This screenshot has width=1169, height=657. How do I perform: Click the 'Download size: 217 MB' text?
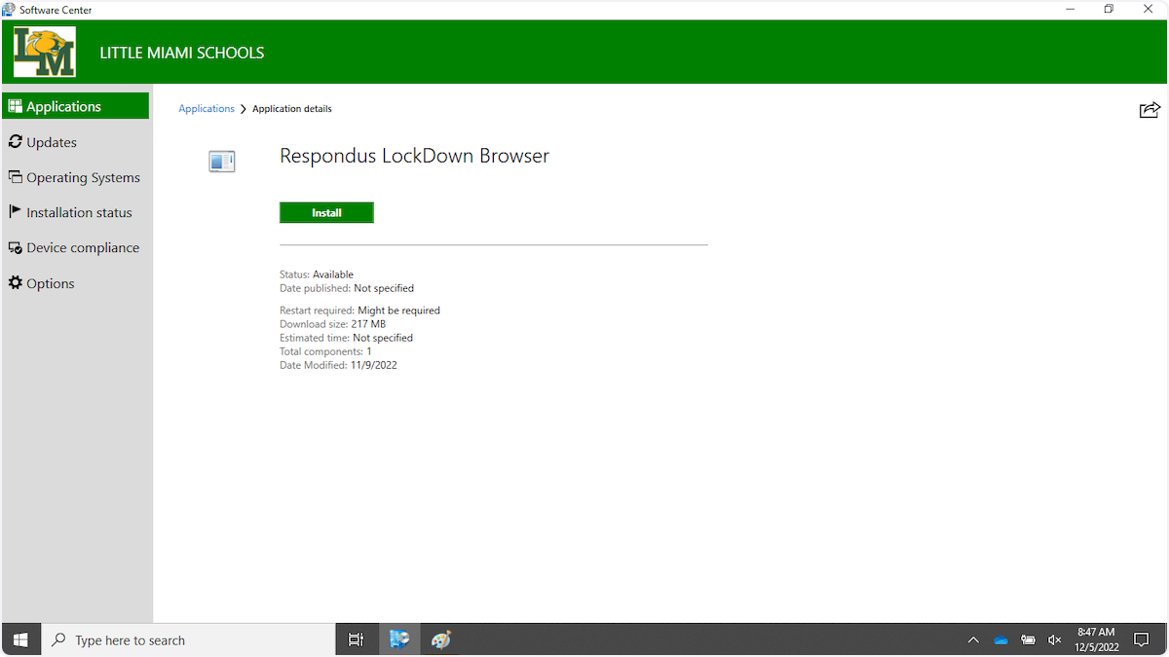click(332, 324)
